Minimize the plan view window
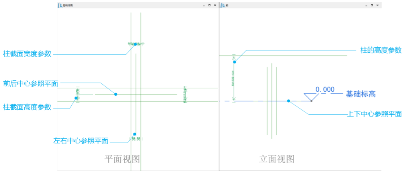This screenshot has width=419, height=172. 204,5
